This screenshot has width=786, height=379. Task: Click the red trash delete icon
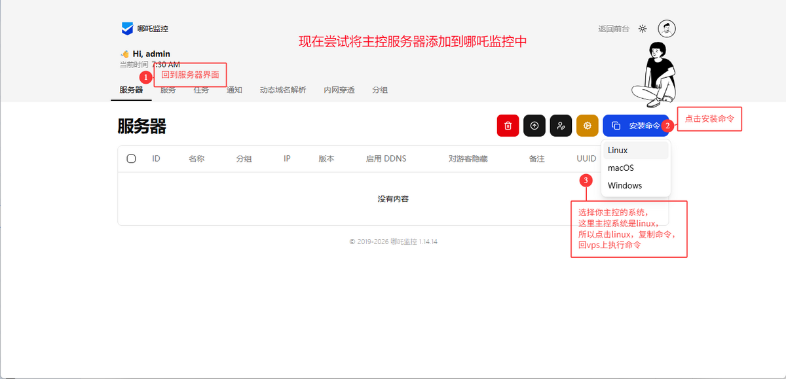pos(508,126)
